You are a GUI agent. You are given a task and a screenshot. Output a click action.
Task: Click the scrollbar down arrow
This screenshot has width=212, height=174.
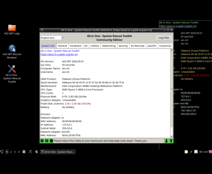[x=171, y=137]
